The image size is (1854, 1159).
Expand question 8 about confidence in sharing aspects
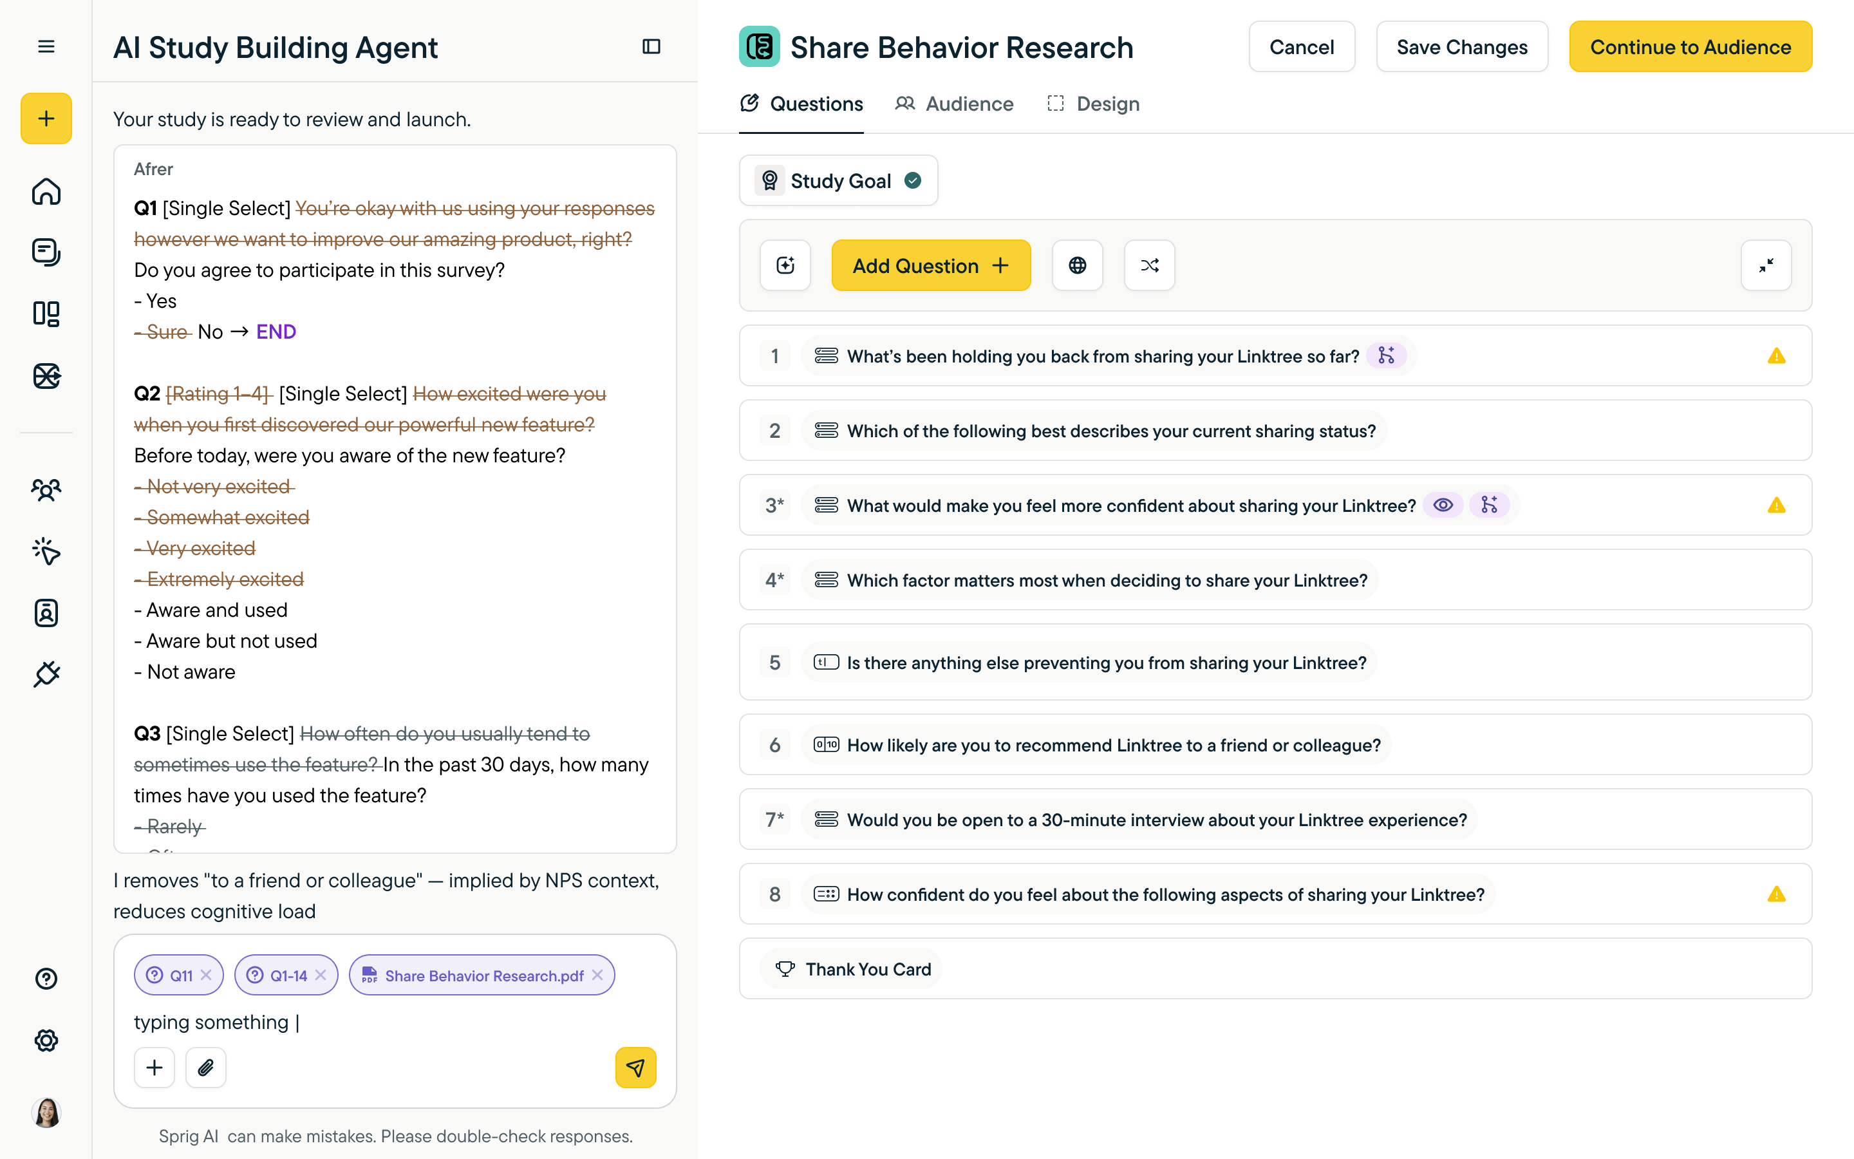pyautogui.click(x=1275, y=894)
